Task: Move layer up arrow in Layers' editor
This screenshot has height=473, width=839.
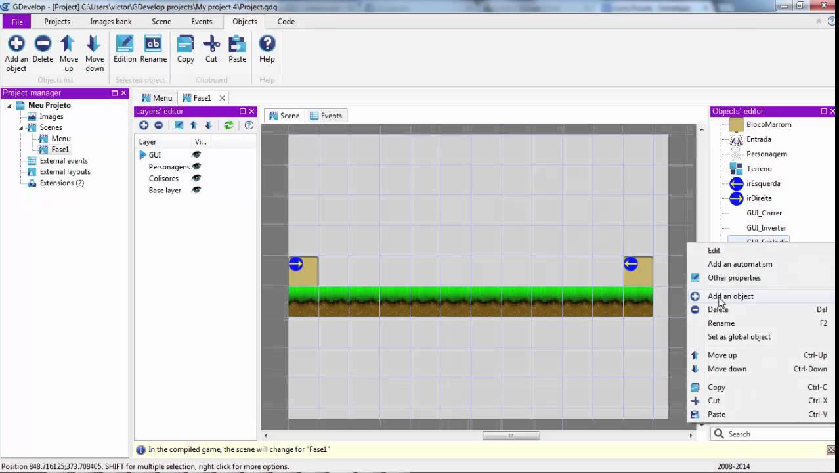Action: (194, 125)
